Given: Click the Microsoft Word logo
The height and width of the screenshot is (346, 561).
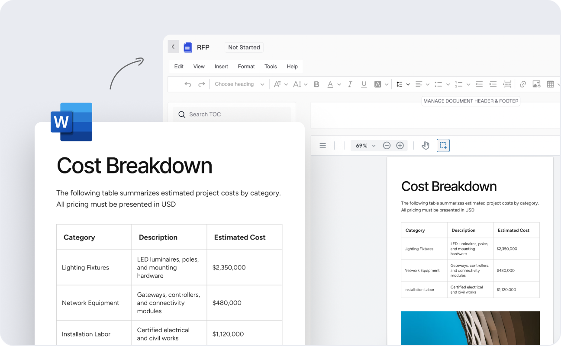Looking at the screenshot, I should (x=72, y=122).
